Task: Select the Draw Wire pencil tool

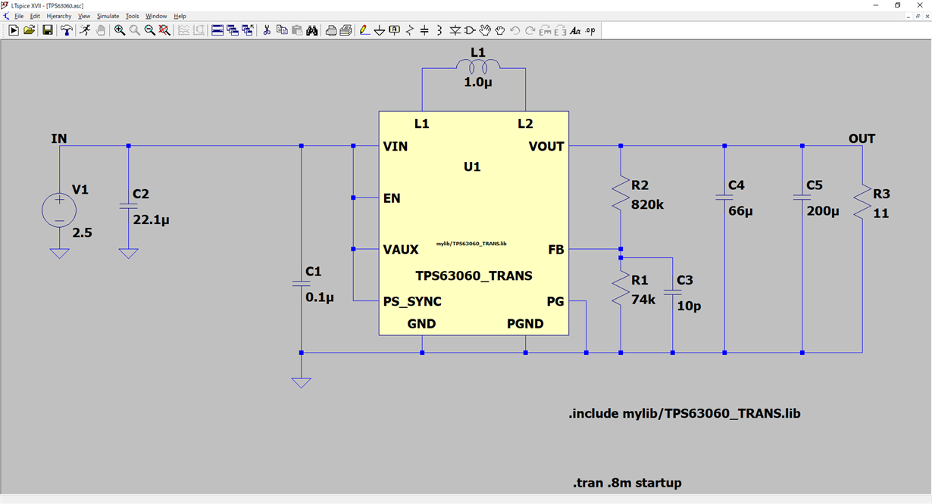Action: pos(364,30)
